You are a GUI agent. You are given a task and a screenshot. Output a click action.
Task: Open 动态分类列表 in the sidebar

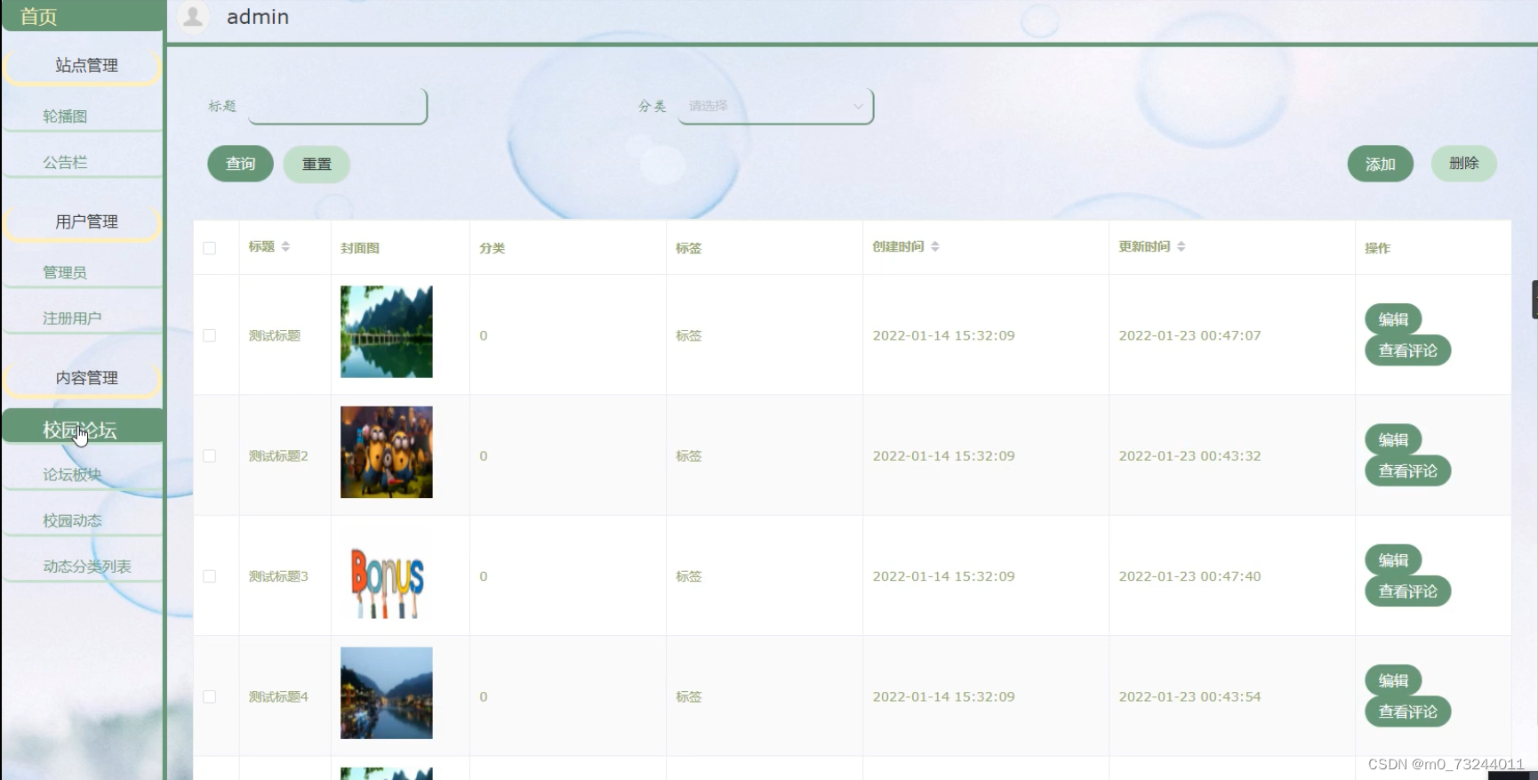[83, 567]
